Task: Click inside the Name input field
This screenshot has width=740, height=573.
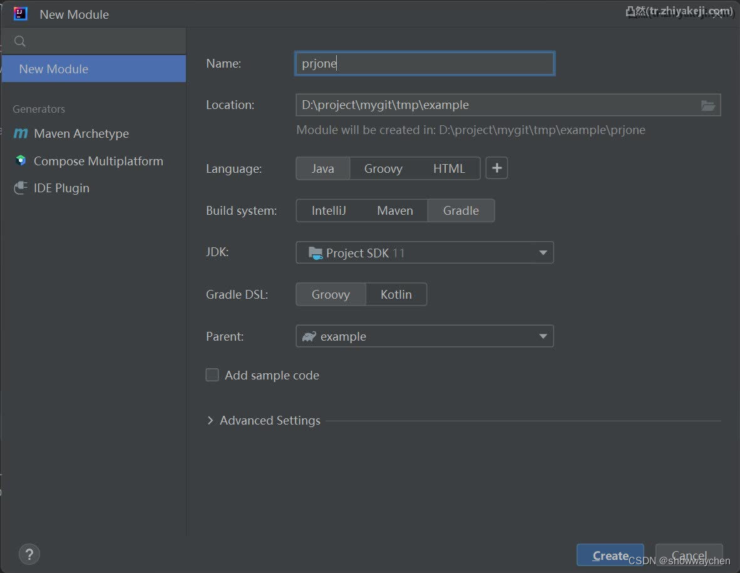Action: point(424,63)
